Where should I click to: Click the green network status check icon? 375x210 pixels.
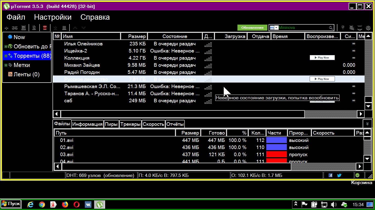[x=357, y=175]
